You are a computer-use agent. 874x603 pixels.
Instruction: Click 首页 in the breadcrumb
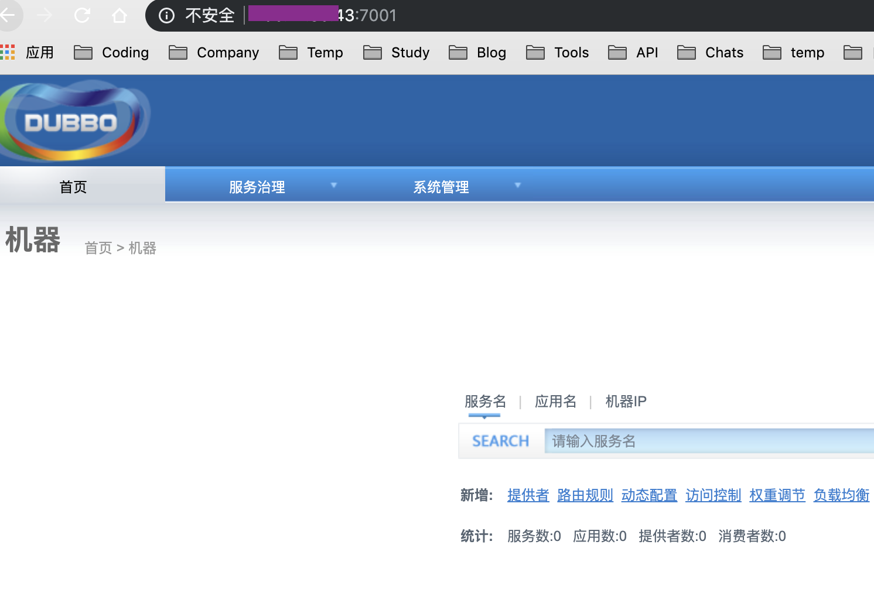(98, 248)
